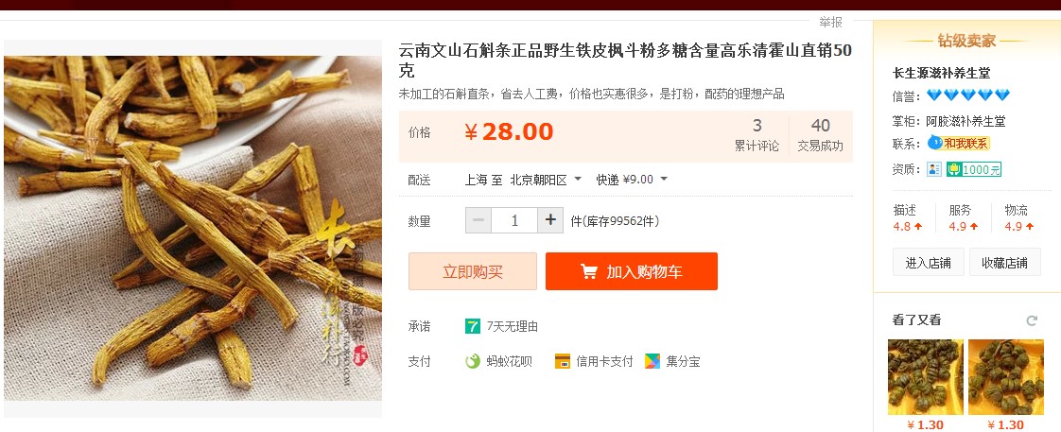
Task: Click the 信用卡支付 credit card icon
Action: click(x=563, y=362)
